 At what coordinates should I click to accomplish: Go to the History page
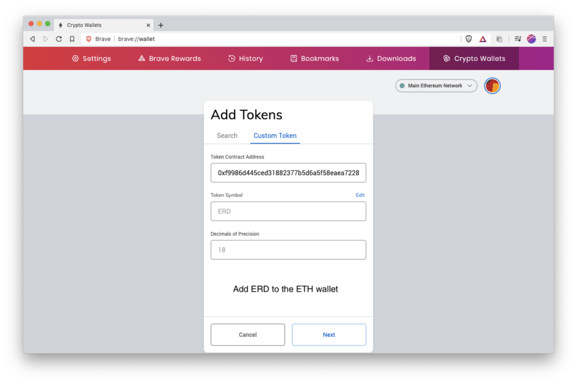(245, 59)
